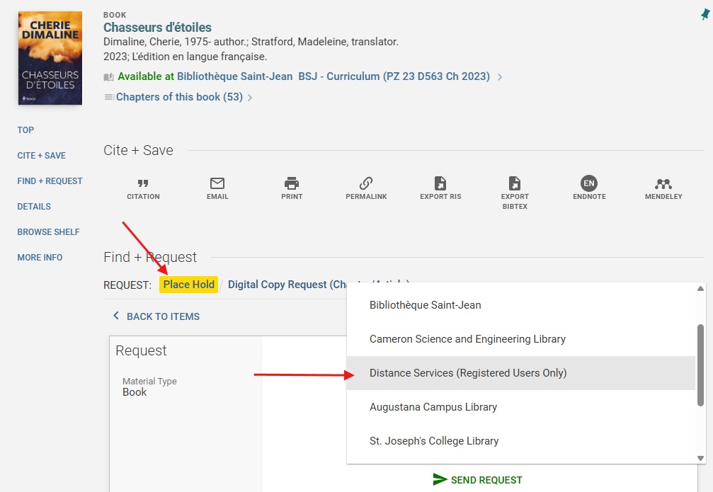Export RIS file icon
Viewport: 713px width, 492px height.
point(440,184)
